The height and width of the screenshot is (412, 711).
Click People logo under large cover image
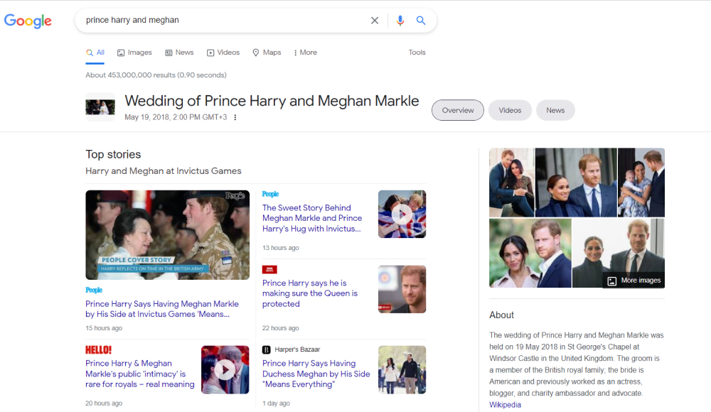94,290
